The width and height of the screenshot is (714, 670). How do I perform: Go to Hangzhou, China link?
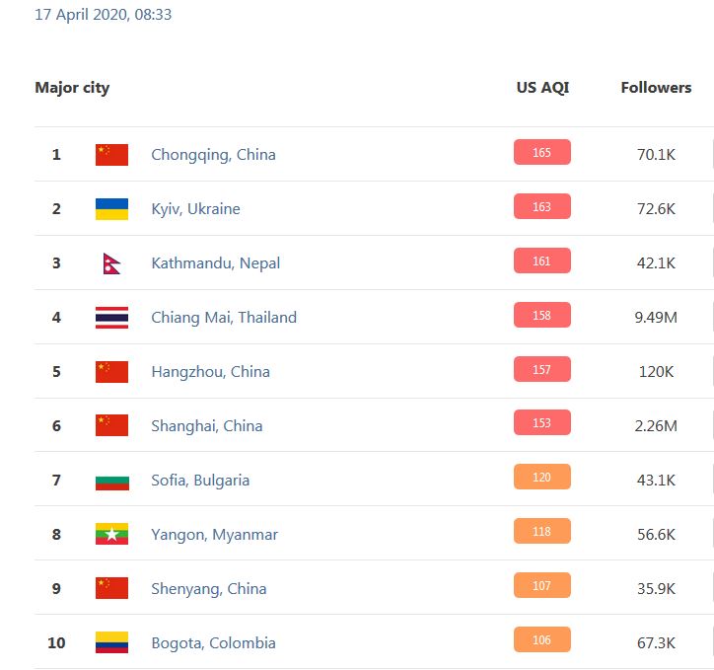[210, 372]
